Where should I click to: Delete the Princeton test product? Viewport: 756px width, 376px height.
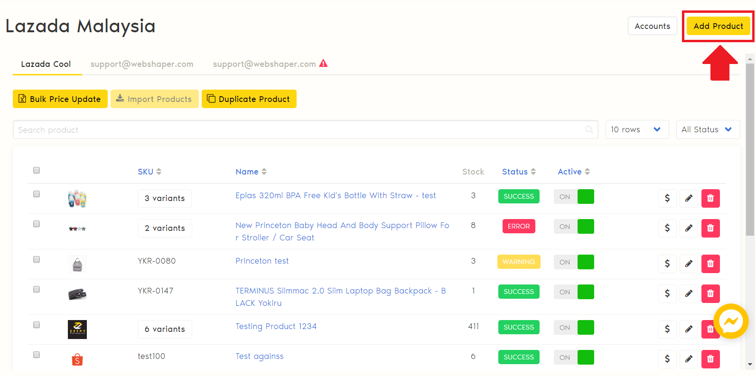pos(710,264)
